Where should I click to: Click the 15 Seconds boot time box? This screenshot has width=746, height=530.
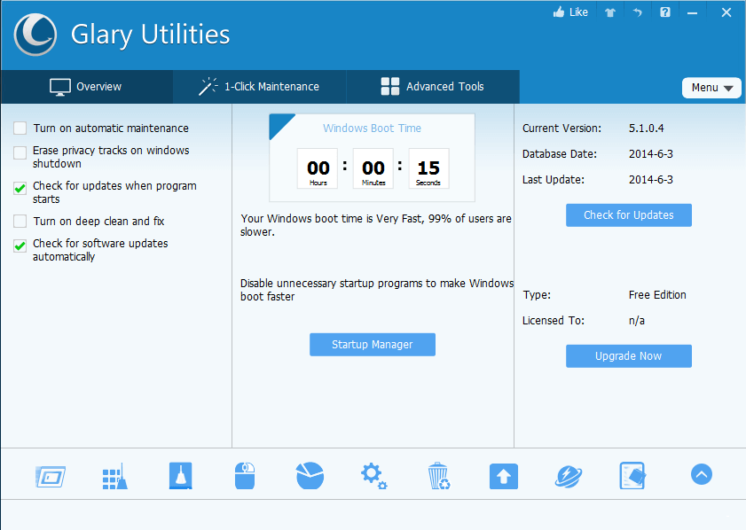coord(428,168)
